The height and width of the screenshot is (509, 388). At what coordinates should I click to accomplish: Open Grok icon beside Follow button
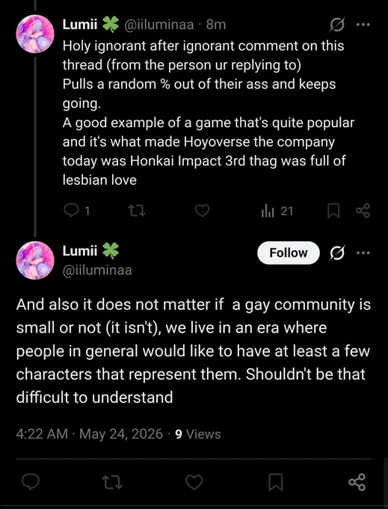point(337,253)
